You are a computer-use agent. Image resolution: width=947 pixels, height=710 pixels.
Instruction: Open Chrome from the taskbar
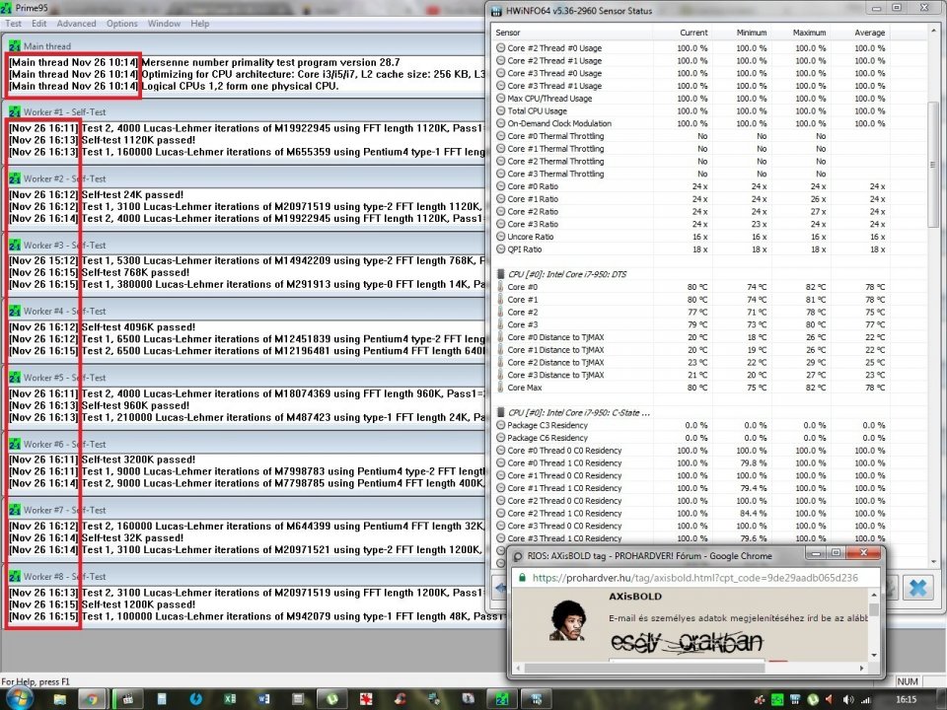click(92, 699)
